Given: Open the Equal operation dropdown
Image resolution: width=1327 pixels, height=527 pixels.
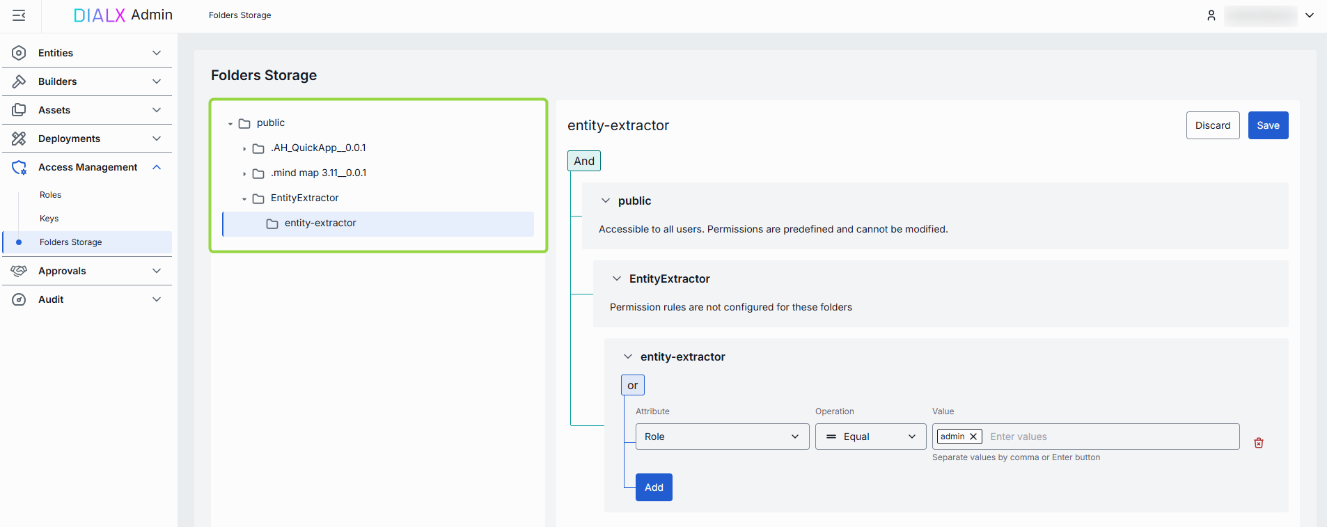Looking at the screenshot, I should point(870,436).
